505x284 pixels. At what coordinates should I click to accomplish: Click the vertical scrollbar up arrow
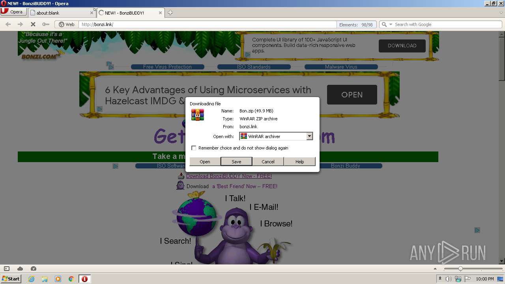click(502, 34)
